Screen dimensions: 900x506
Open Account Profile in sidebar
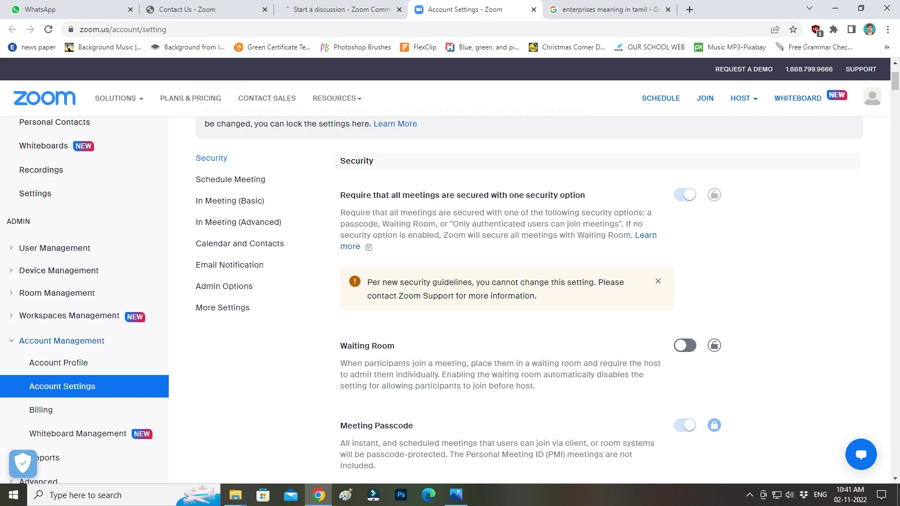coord(58,363)
